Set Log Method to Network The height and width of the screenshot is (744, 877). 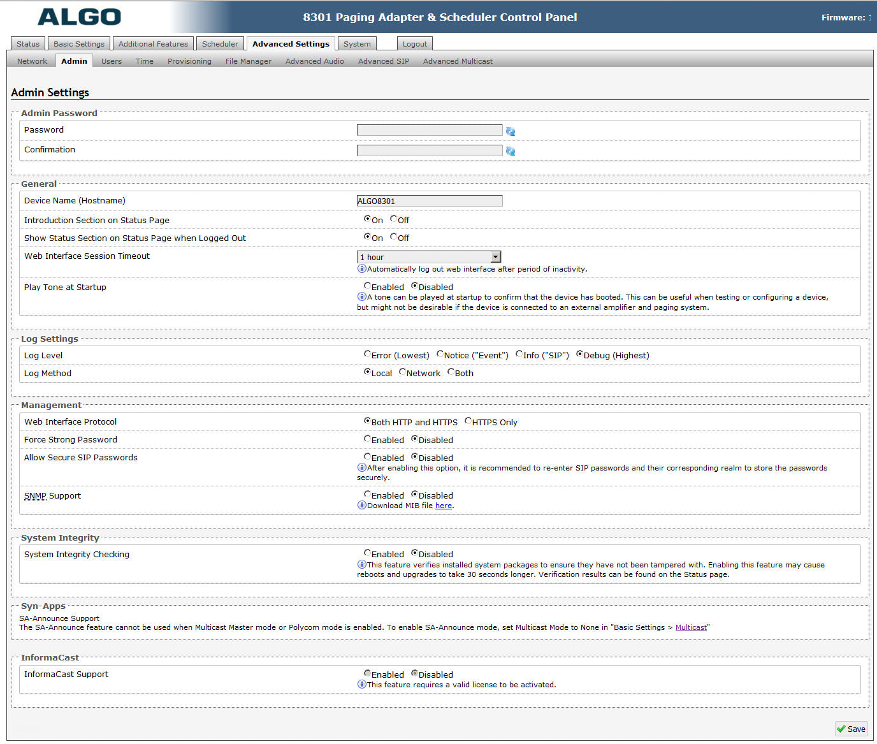(x=402, y=372)
